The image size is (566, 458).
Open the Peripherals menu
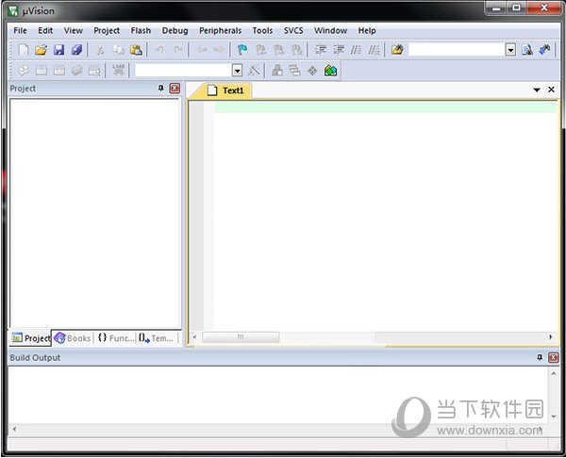pos(220,31)
